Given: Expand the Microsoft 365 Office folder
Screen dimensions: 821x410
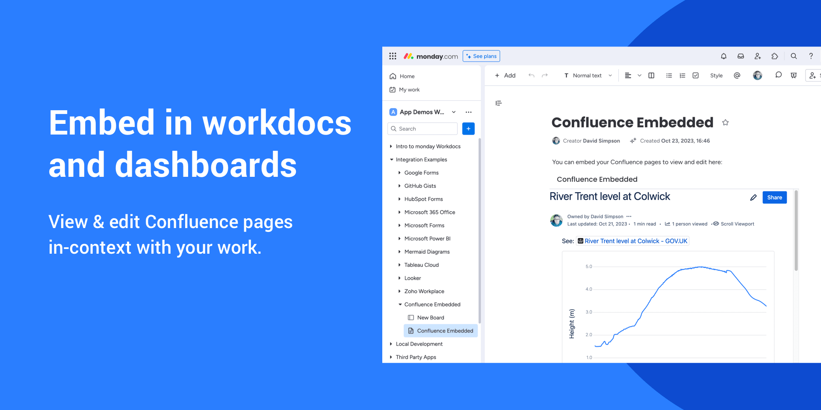Looking at the screenshot, I should 399,212.
